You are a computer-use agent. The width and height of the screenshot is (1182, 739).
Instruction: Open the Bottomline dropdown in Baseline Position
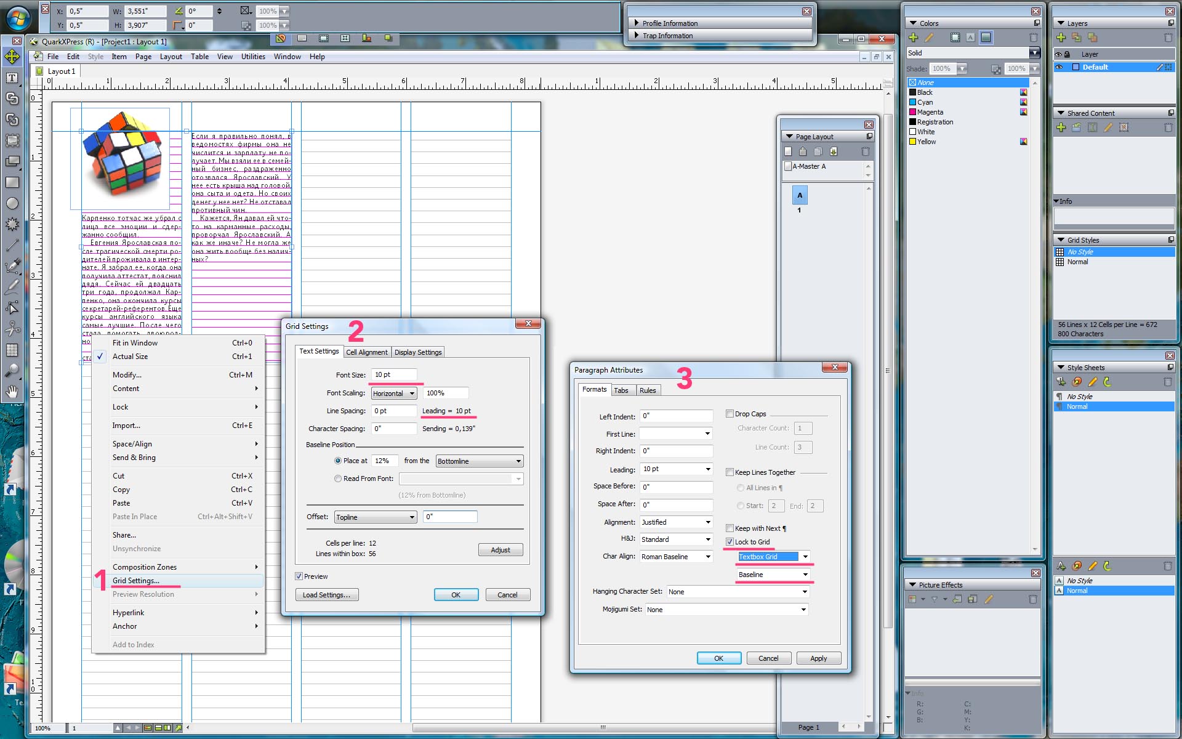click(480, 461)
